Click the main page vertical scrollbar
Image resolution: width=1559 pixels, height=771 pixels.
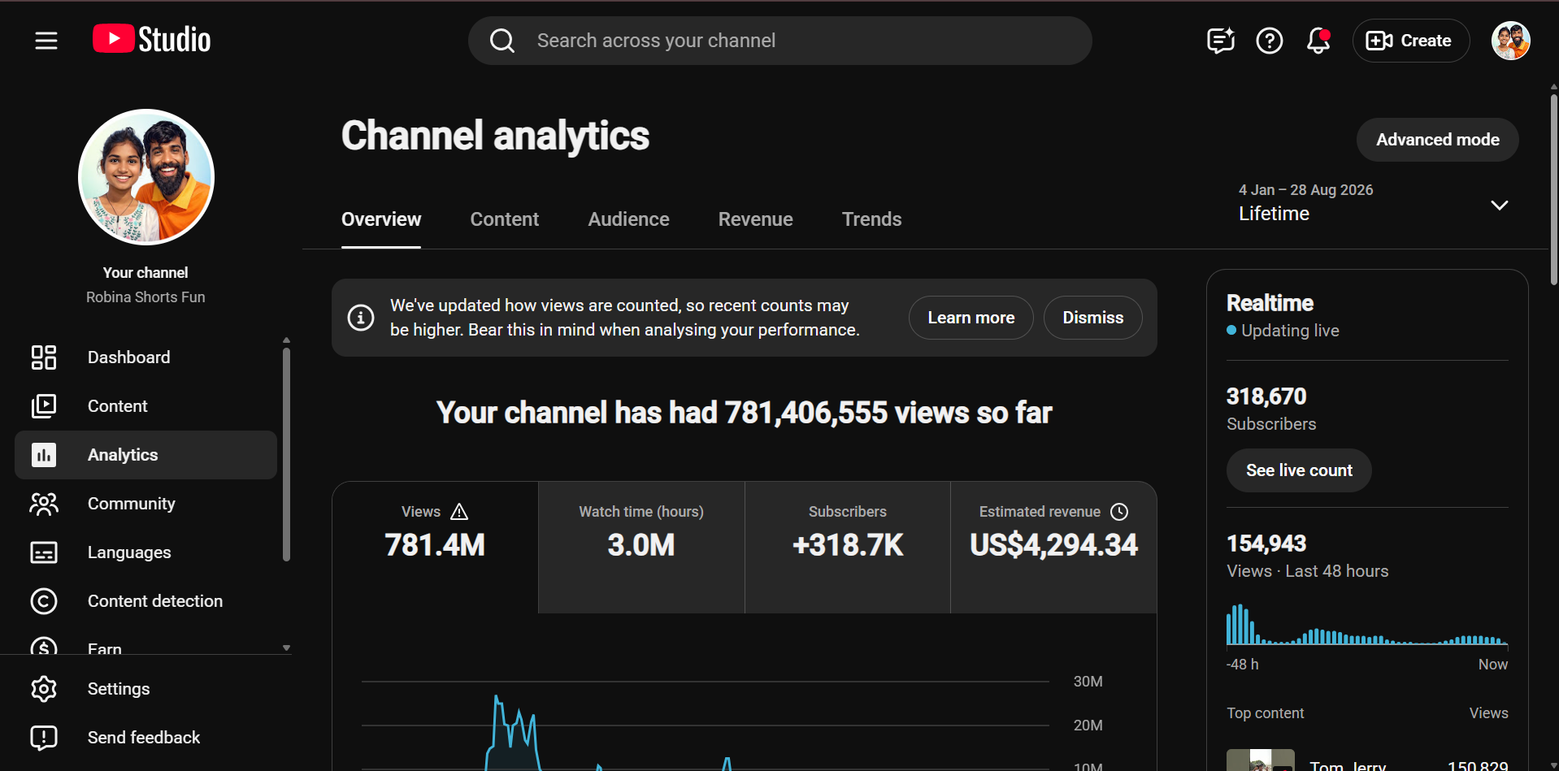pos(1553,188)
